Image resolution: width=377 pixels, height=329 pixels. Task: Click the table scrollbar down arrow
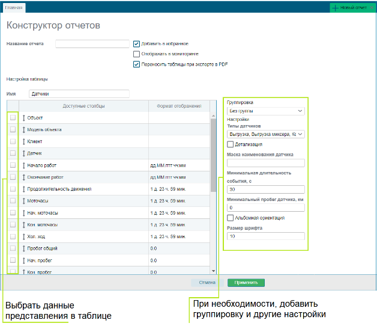point(213,271)
